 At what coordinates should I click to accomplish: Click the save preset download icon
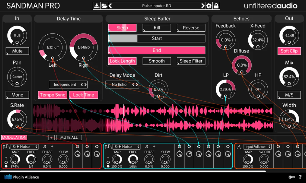click(x=97, y=6)
